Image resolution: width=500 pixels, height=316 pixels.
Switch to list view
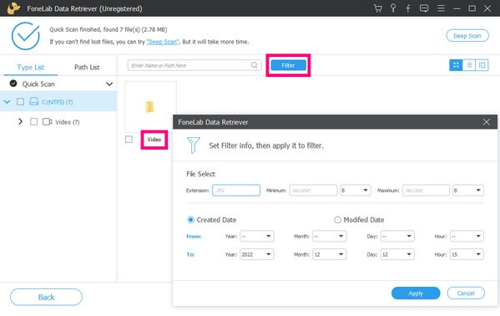tap(469, 65)
